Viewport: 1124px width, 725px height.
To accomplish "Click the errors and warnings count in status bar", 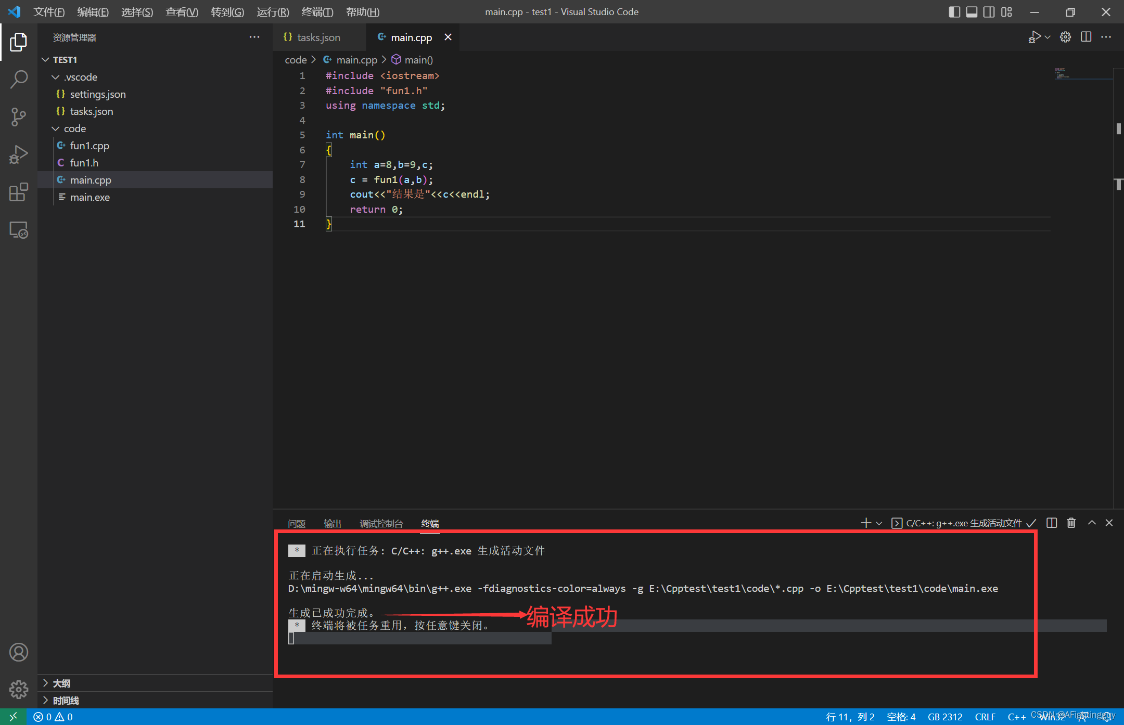I will [53, 717].
